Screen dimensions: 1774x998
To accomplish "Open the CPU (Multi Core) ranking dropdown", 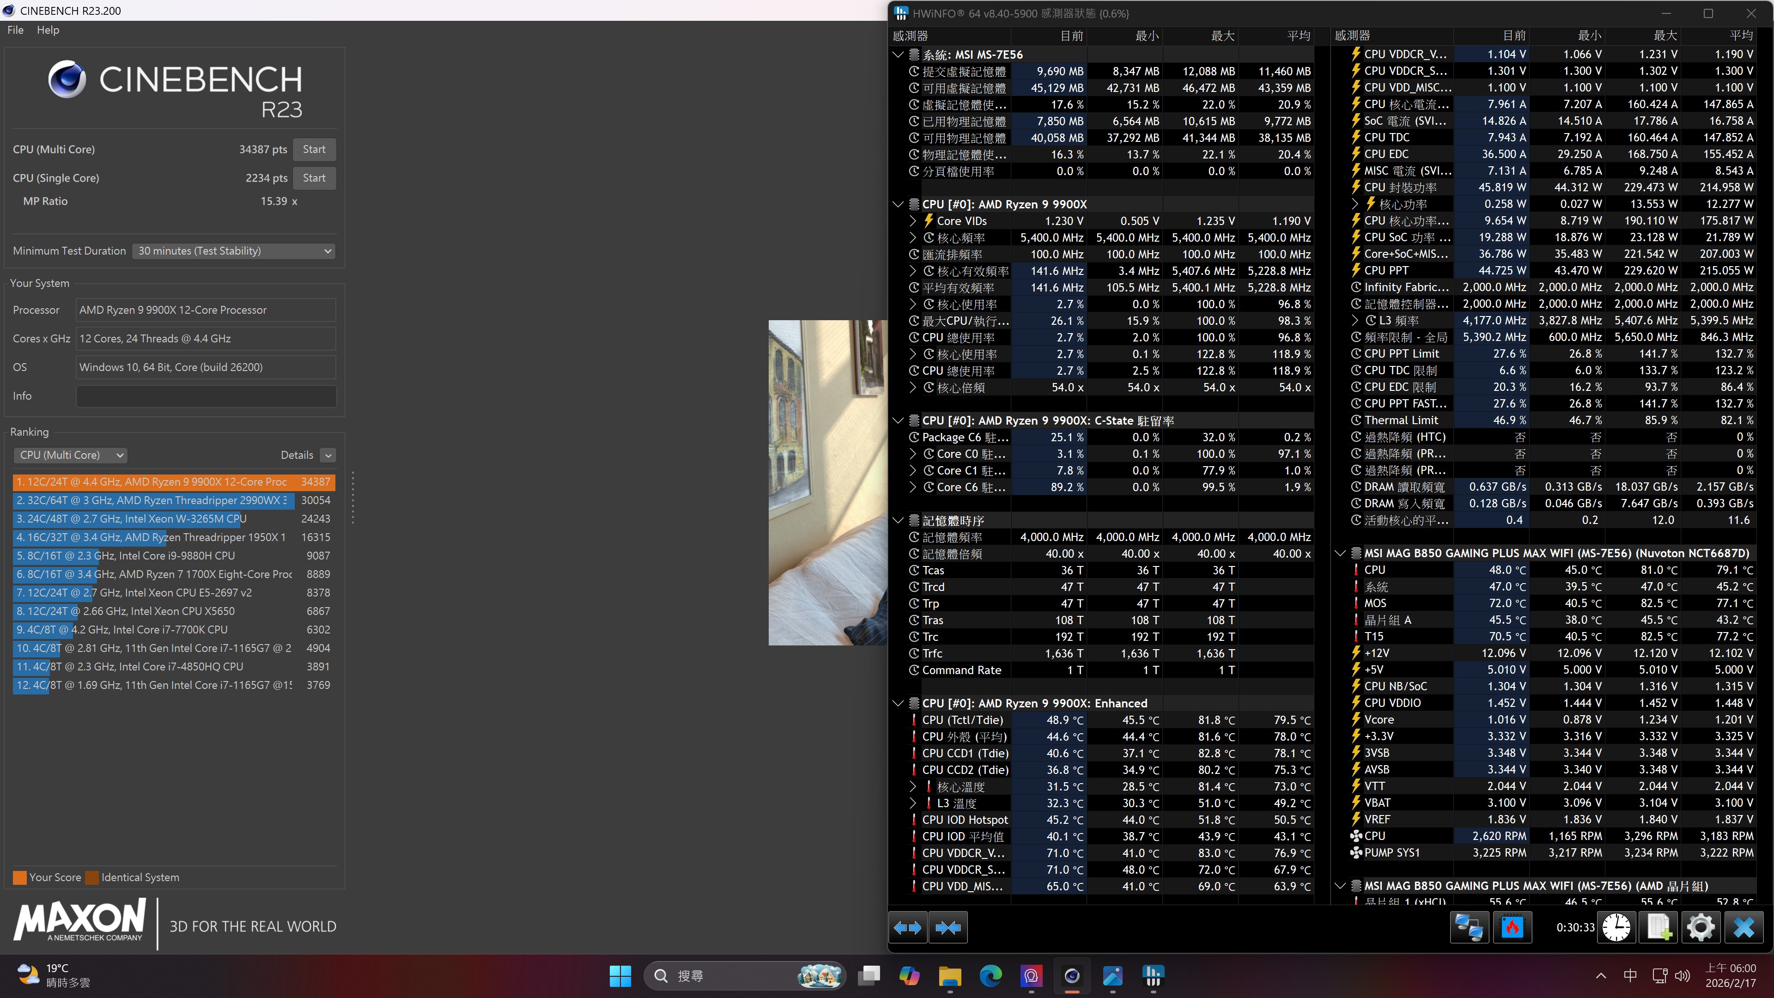I will coord(71,455).
